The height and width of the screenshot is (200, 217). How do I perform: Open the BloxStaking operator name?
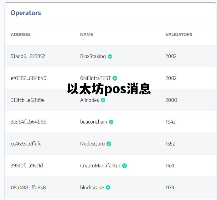93,56
